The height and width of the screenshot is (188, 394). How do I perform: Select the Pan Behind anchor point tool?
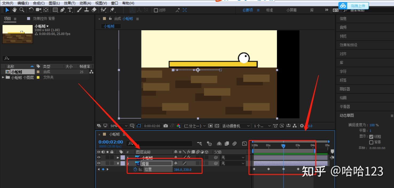click(x=46, y=10)
